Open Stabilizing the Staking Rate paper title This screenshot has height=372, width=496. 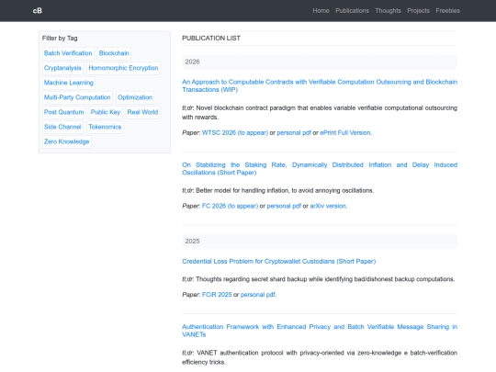tap(320, 169)
